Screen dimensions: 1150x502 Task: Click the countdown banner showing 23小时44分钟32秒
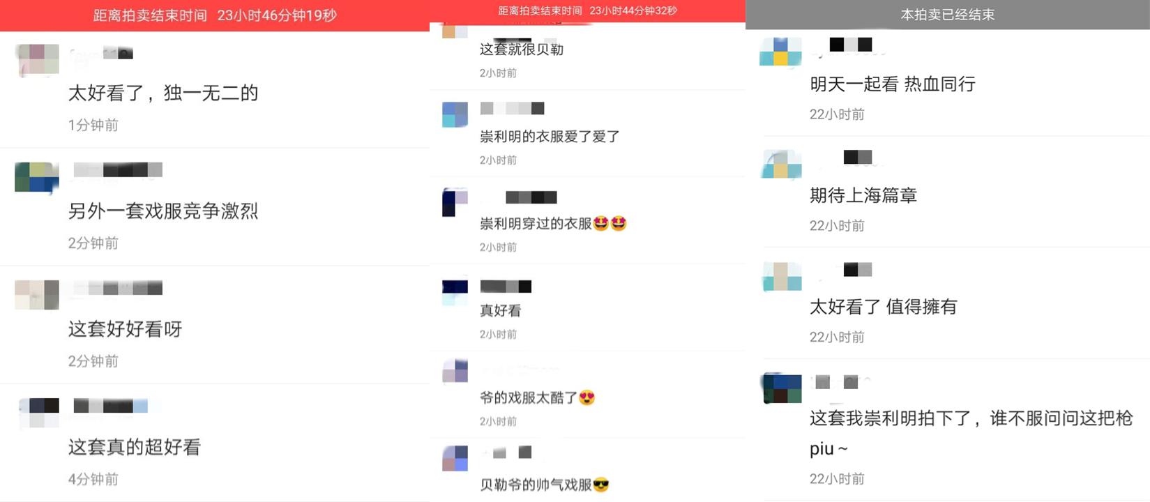[x=587, y=11]
